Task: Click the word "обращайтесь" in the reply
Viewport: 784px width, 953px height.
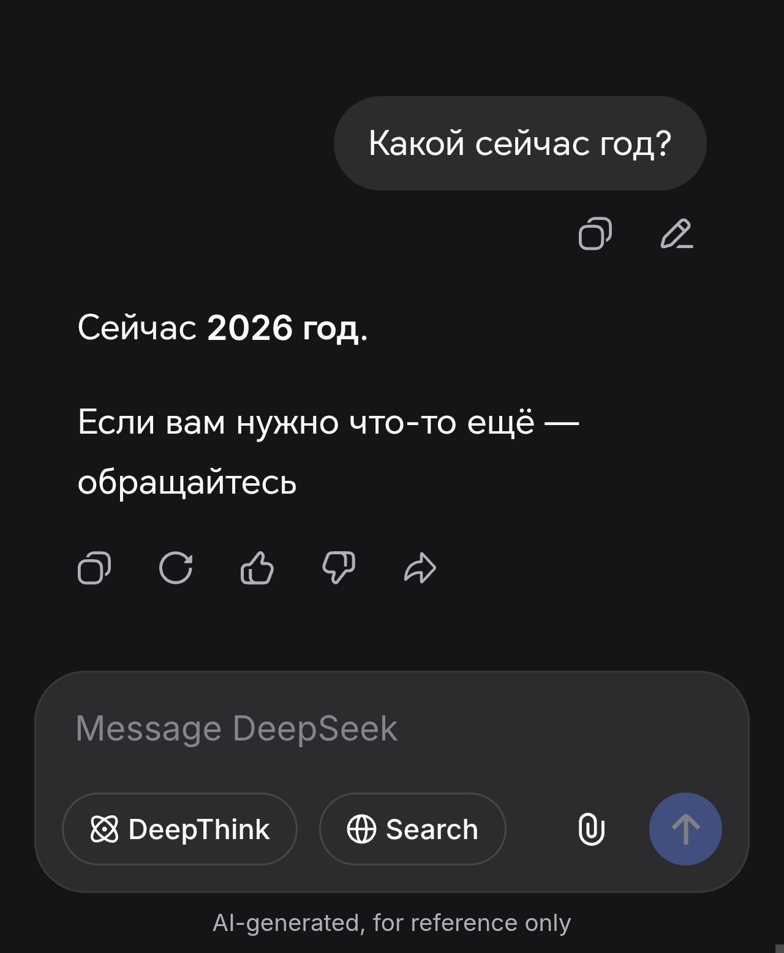Action: tap(187, 482)
